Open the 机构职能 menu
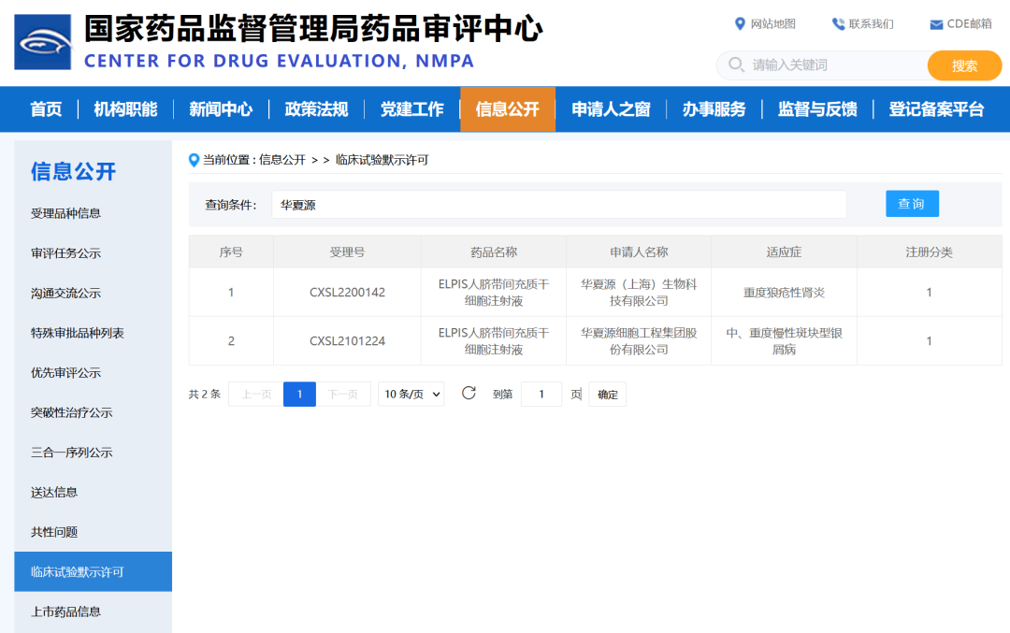The width and height of the screenshot is (1010, 633). coord(125,109)
